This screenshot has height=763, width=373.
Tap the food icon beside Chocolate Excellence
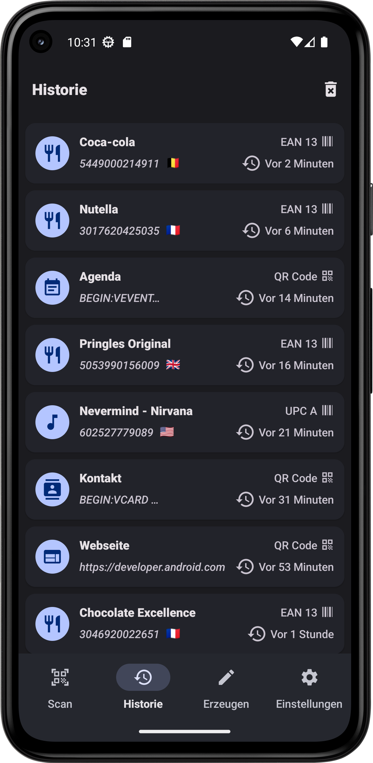52,624
